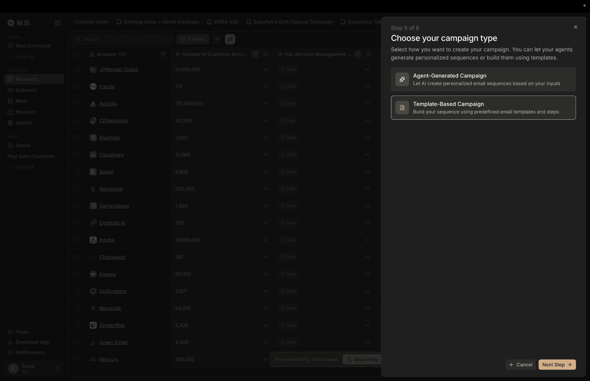590x381 pixels.
Task: Click the Next Step button
Action: [557, 364]
